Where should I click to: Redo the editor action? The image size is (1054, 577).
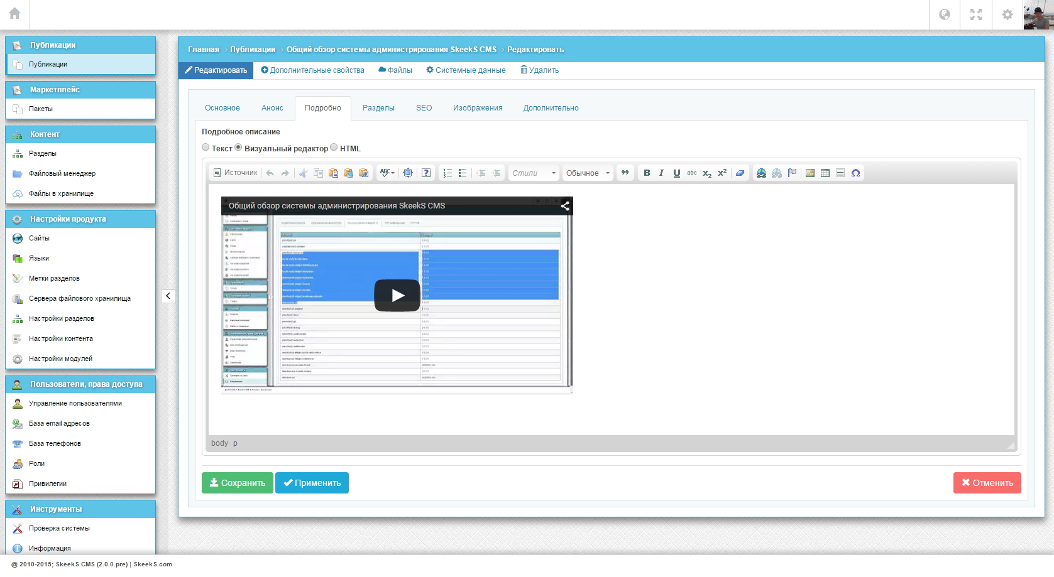(x=285, y=173)
